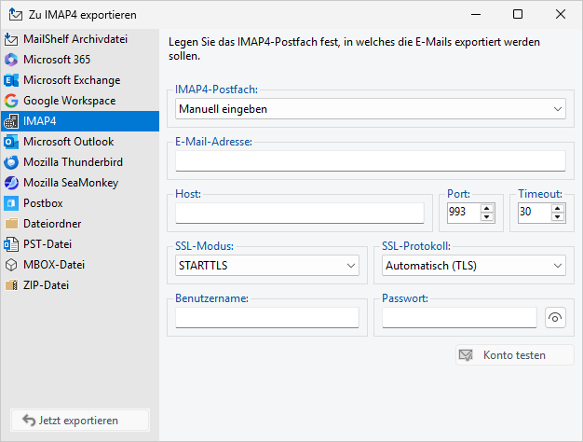The height and width of the screenshot is (442, 583).
Task: Decrease the Timeout value with down arrow
Action: (557, 217)
